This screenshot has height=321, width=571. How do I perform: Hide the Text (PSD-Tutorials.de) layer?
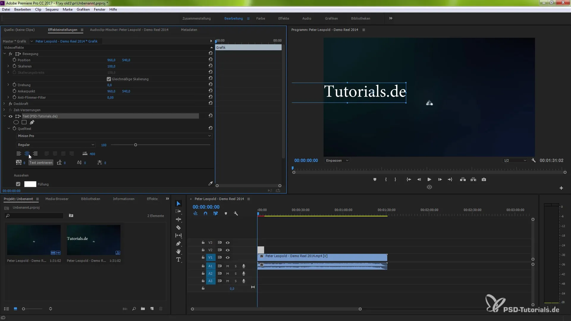[11, 116]
